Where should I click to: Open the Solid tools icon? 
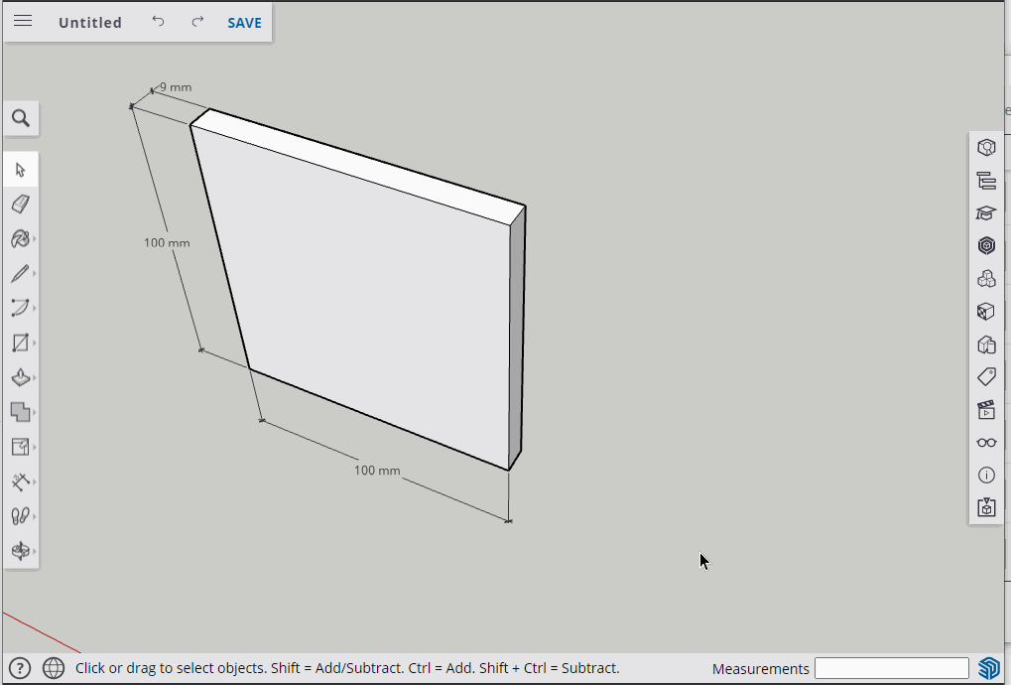tap(20, 412)
